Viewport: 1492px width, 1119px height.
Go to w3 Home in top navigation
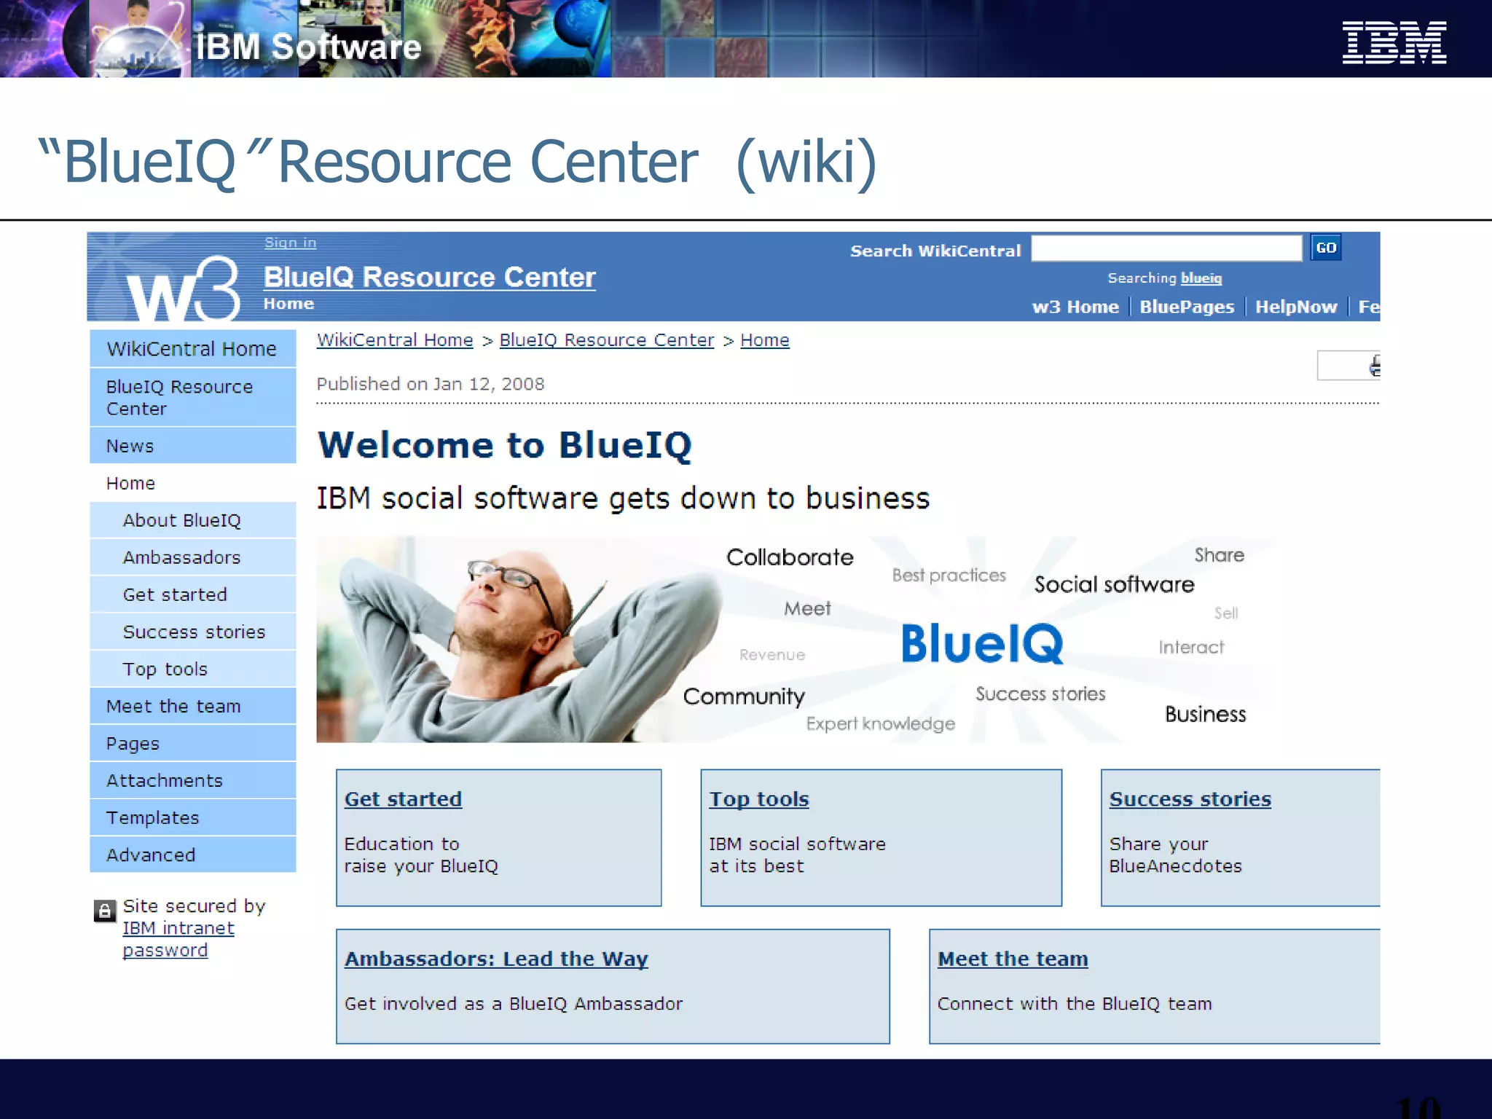[1075, 307]
